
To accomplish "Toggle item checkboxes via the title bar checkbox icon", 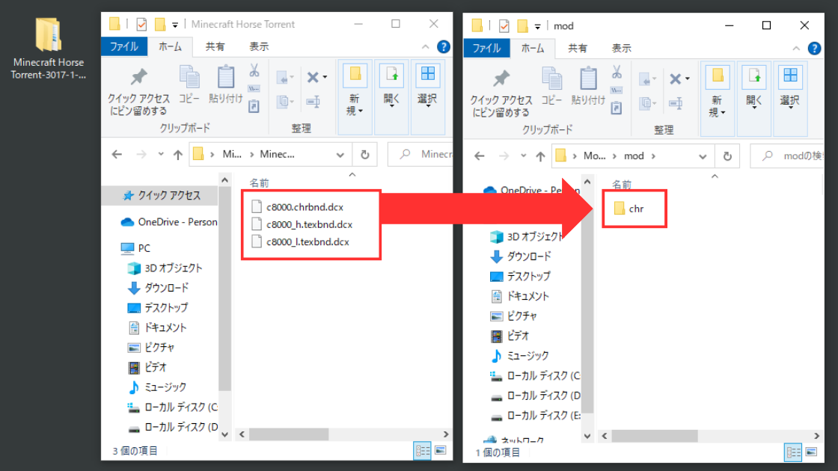I will point(141,24).
